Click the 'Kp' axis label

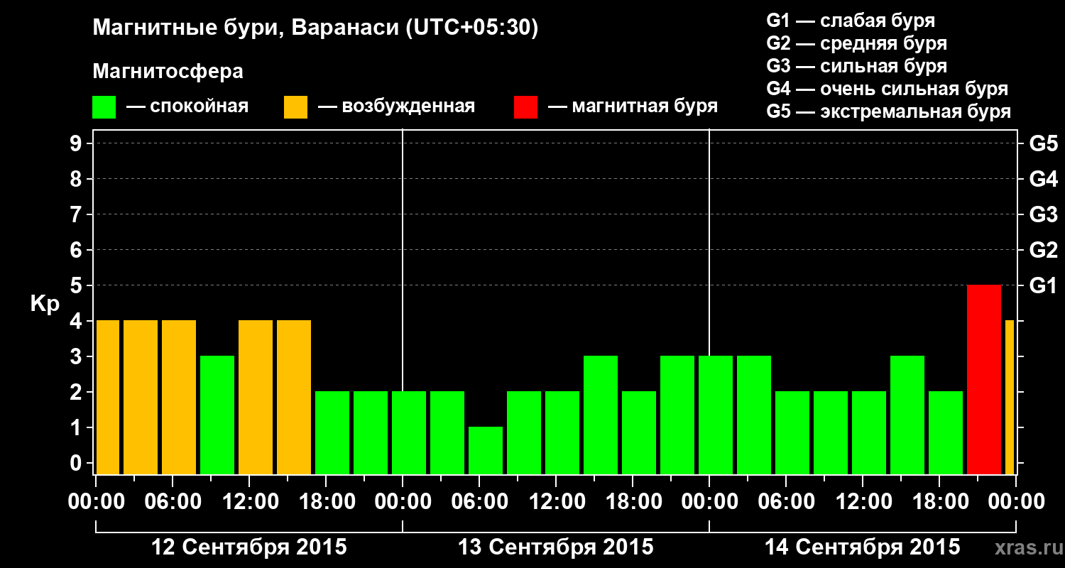click(x=45, y=304)
